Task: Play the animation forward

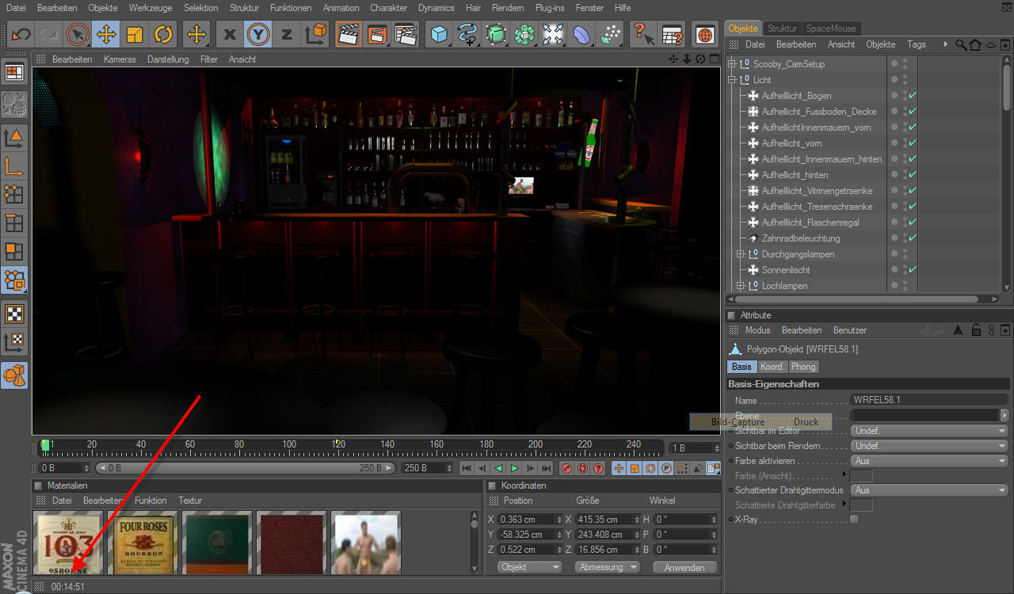Action: point(514,468)
